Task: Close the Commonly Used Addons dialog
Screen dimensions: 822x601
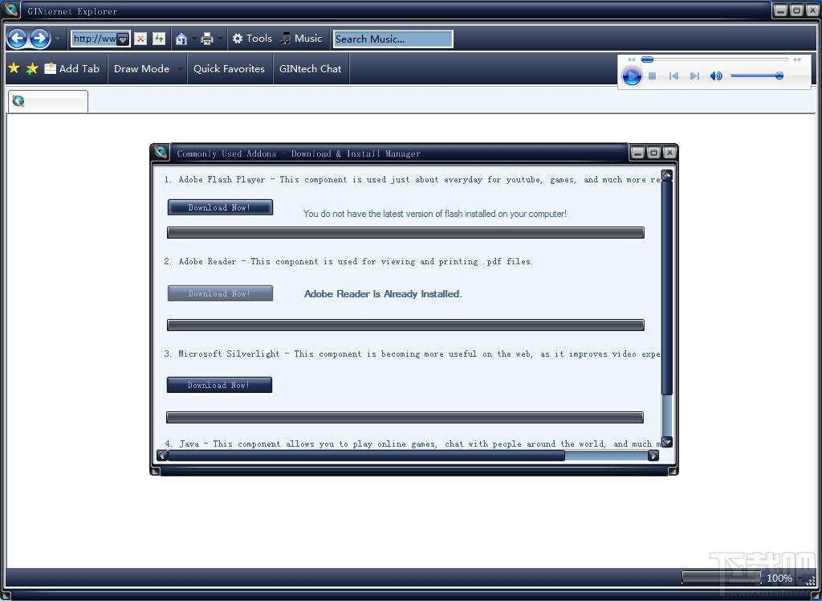Action: [x=669, y=153]
